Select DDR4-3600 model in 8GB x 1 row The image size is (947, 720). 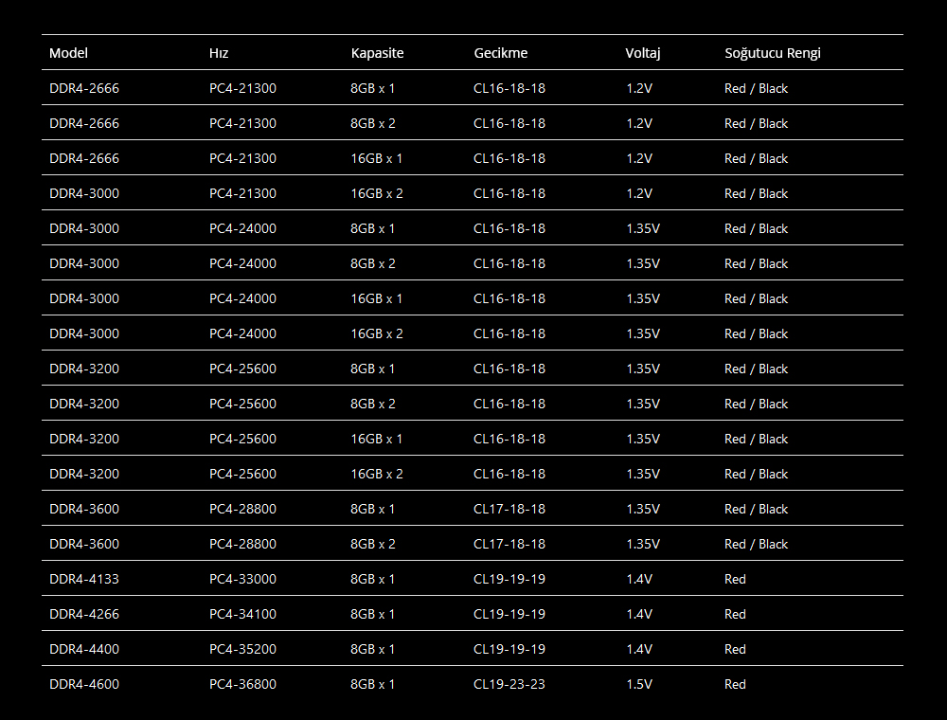84,509
